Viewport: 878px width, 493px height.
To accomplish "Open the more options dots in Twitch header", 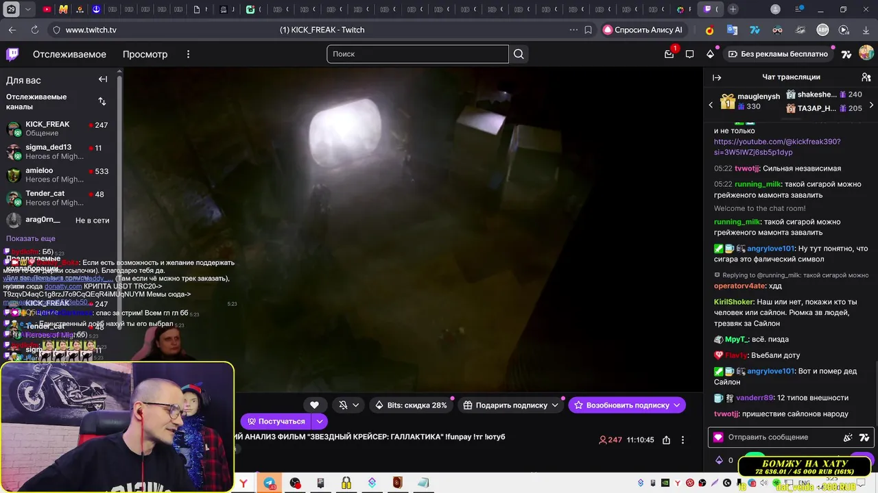I will coord(188,54).
